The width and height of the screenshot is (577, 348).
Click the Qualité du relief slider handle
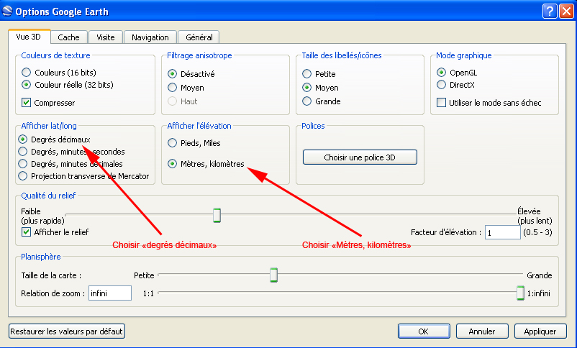(217, 215)
